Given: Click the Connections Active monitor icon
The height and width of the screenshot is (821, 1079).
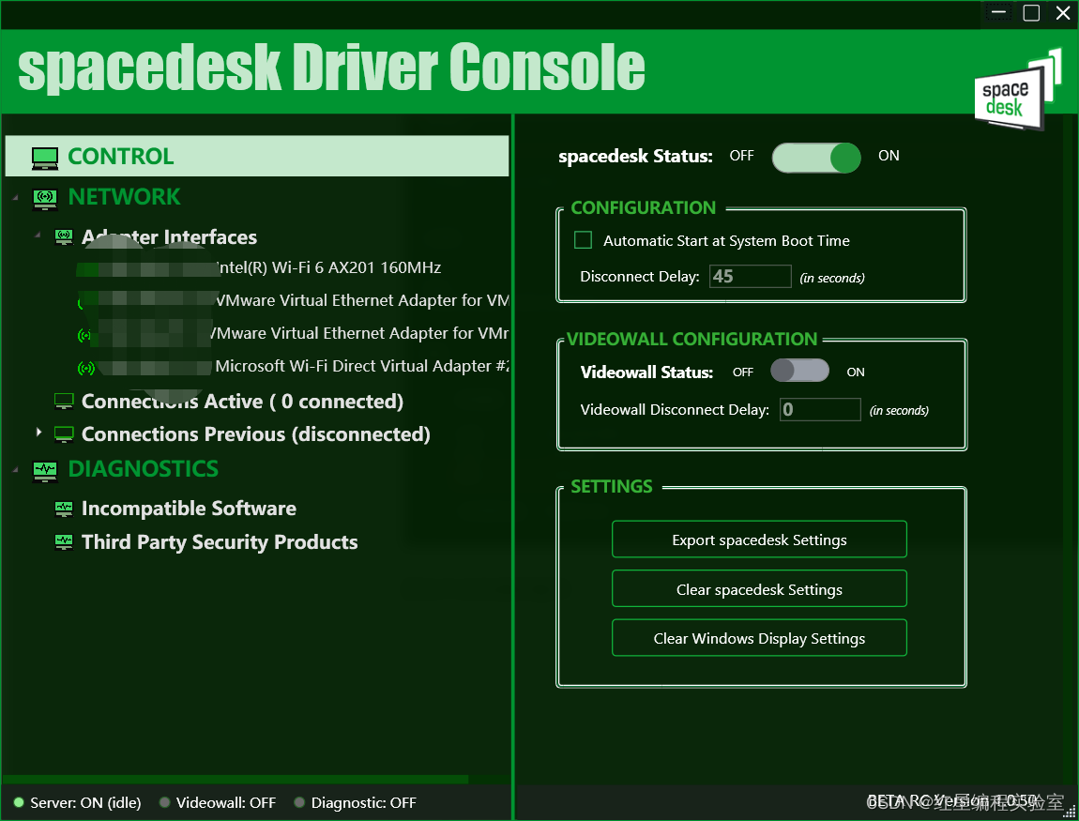Looking at the screenshot, I should click(x=64, y=402).
